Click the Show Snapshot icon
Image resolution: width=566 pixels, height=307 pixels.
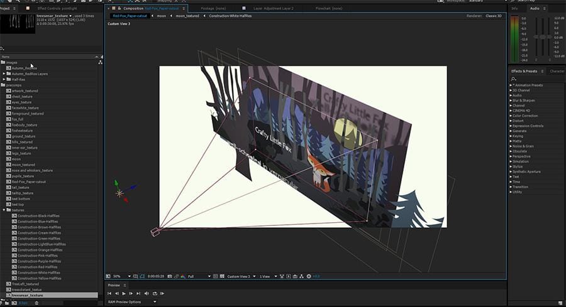click(176, 276)
